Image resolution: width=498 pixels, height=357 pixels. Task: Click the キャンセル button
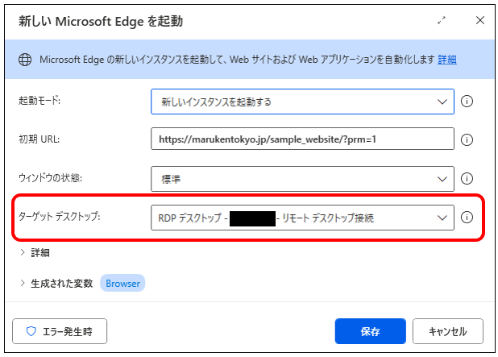[448, 331]
